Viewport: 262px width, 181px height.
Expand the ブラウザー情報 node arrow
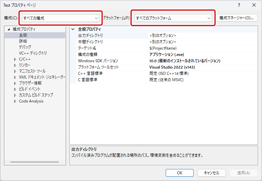[15, 83]
